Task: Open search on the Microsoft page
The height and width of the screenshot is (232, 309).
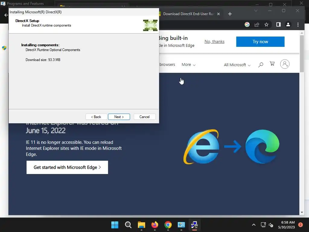Action: tap(260, 65)
